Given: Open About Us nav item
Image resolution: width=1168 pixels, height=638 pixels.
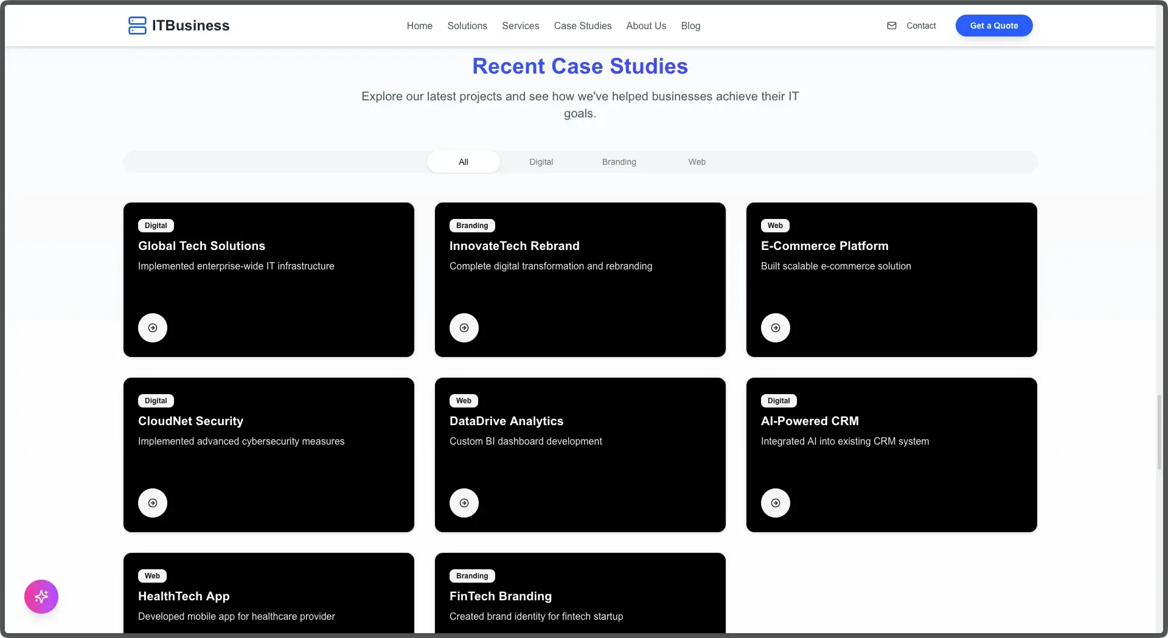Looking at the screenshot, I should (x=647, y=26).
